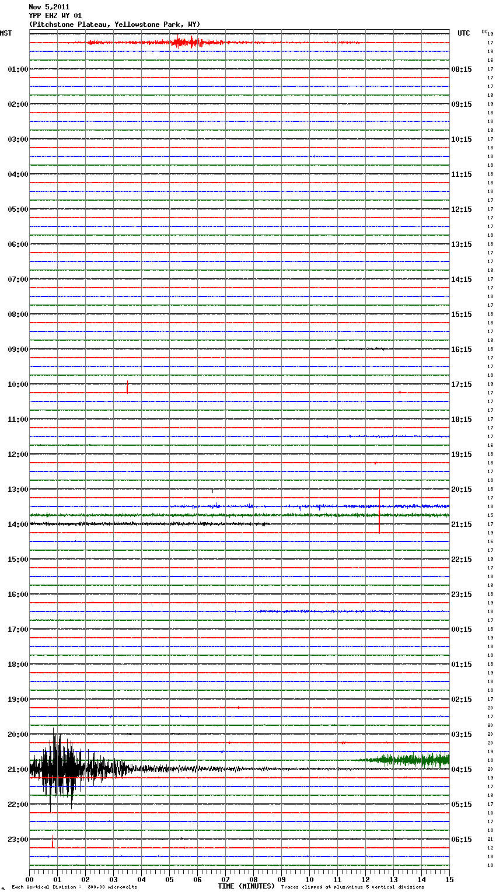Click the "13:00" MST time label

click(x=18, y=490)
